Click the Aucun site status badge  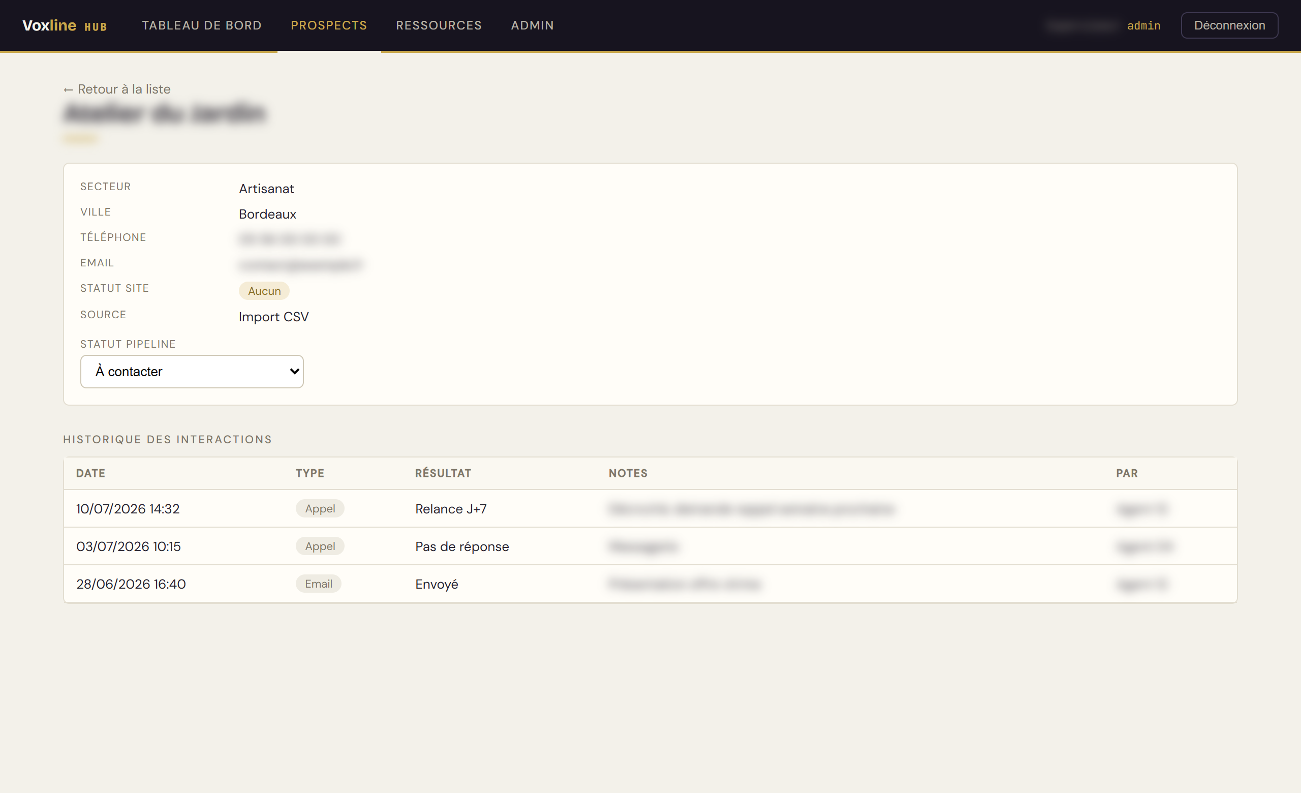pyautogui.click(x=264, y=291)
